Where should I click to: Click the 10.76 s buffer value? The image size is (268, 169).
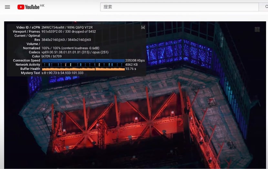130,69
